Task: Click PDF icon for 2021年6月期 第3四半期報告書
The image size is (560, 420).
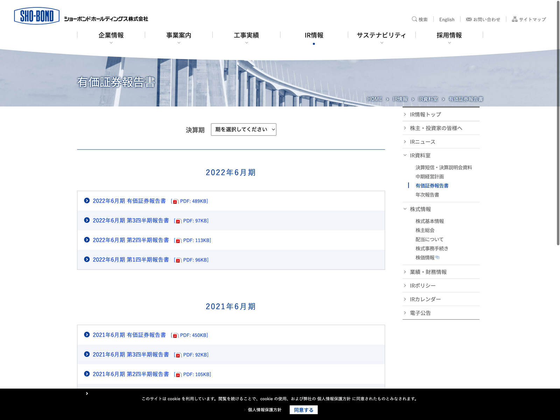Action: pyautogui.click(x=178, y=355)
